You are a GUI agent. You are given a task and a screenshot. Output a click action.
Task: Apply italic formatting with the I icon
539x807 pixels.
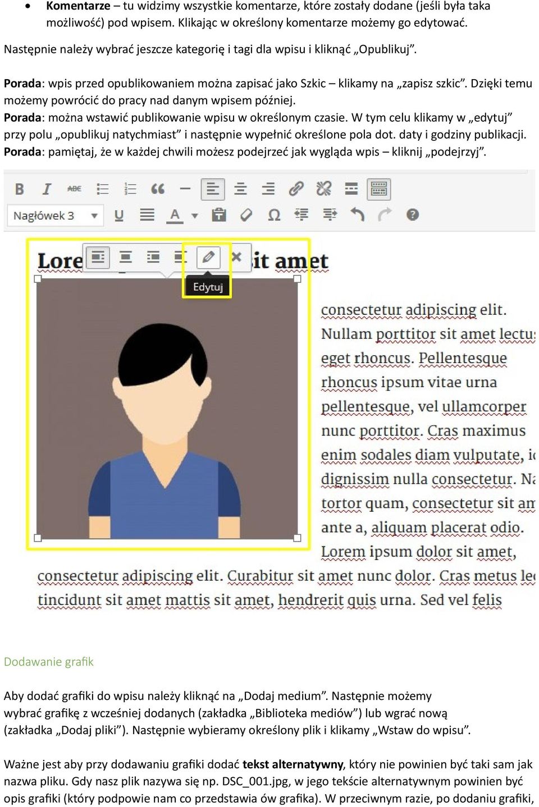[x=47, y=189]
